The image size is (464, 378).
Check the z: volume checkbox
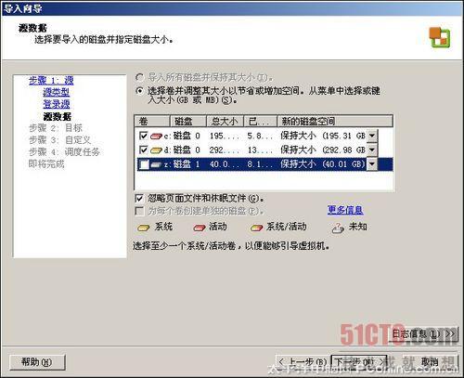click(x=144, y=164)
